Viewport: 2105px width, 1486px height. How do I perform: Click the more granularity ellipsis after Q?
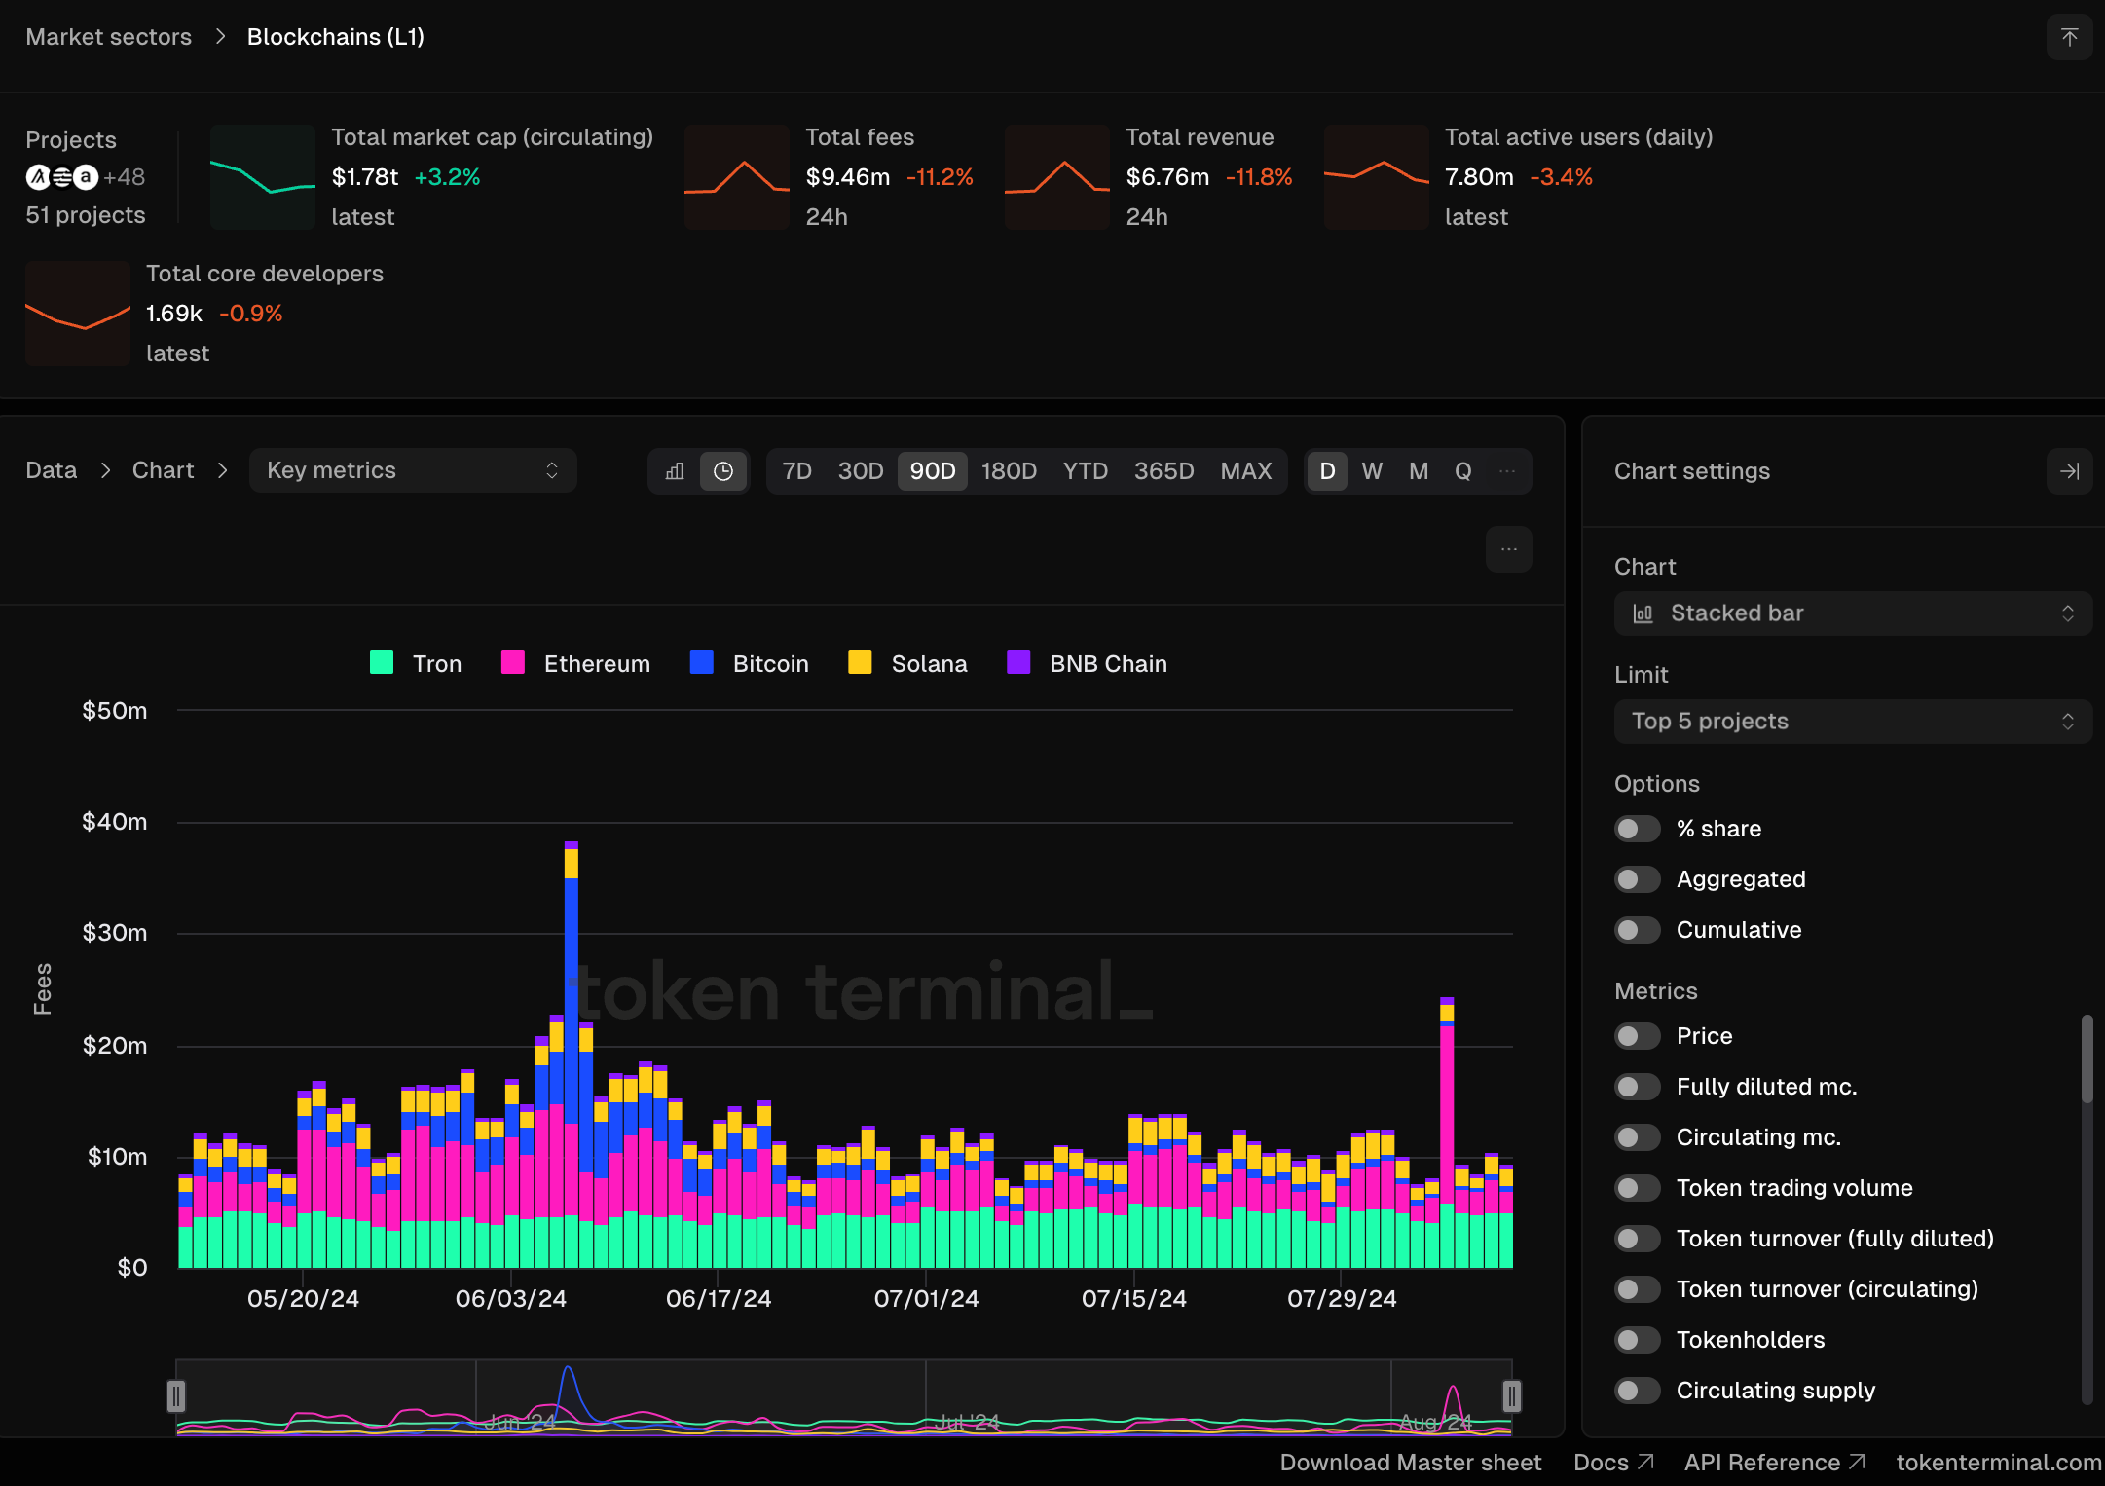(1507, 471)
